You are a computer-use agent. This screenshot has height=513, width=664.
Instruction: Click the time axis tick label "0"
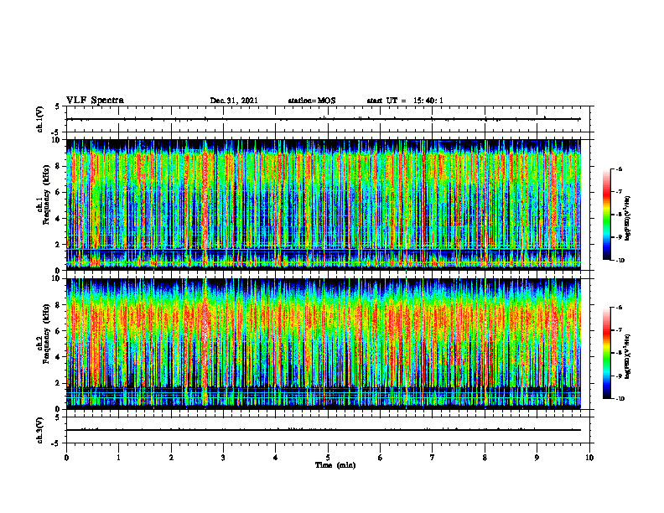click(66, 458)
